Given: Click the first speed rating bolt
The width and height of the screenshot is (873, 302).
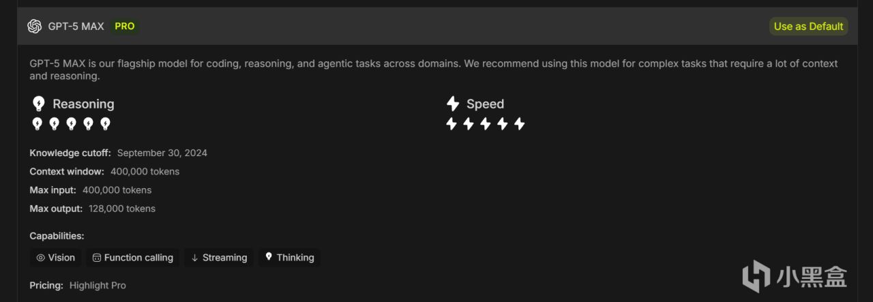Looking at the screenshot, I should pyautogui.click(x=451, y=123).
